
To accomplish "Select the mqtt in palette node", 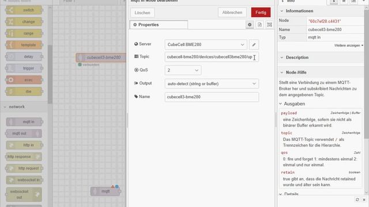I will (24, 122).
